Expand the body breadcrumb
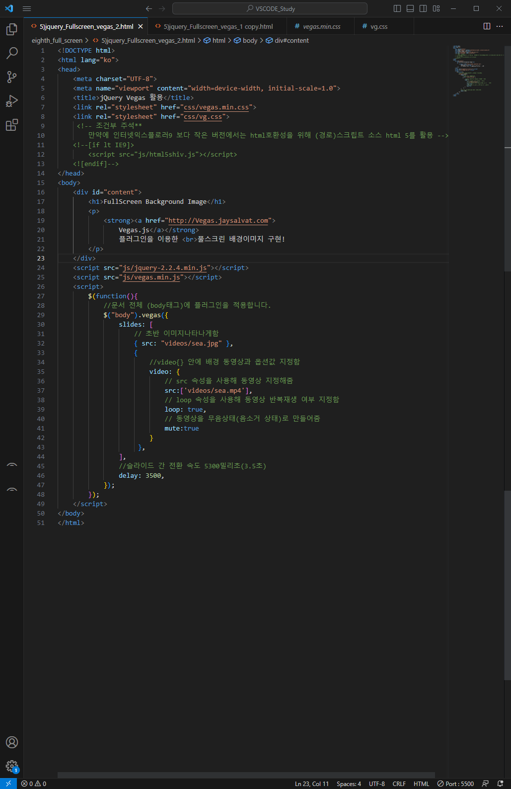The width and height of the screenshot is (511, 789). pyautogui.click(x=246, y=40)
